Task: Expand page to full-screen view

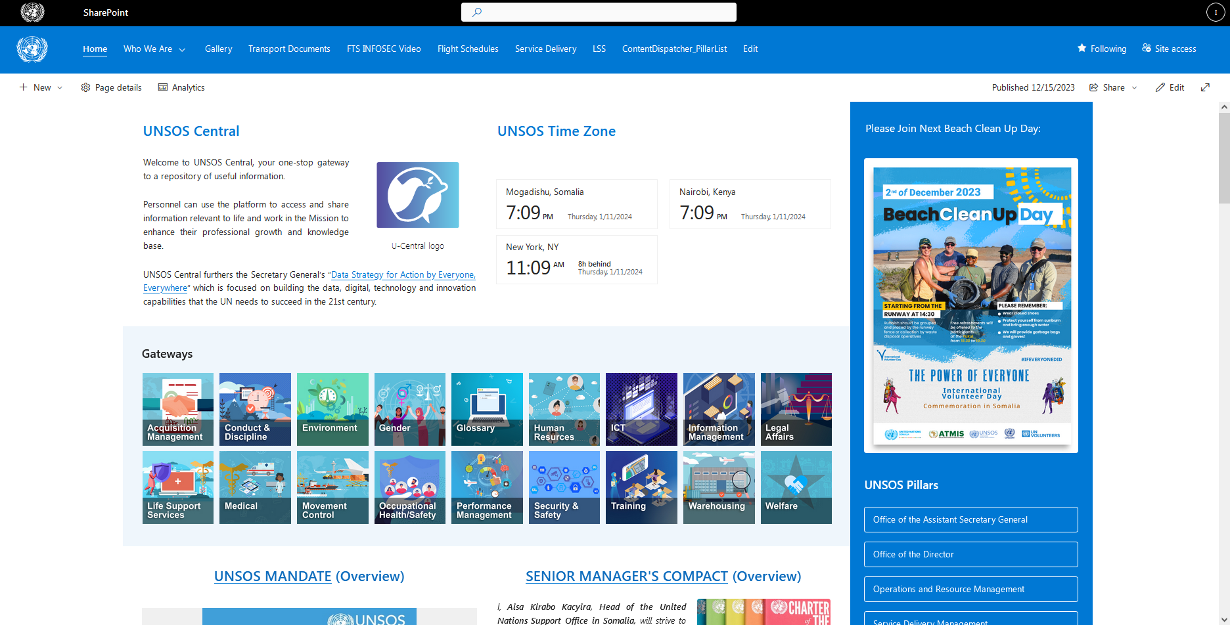Action: pyautogui.click(x=1205, y=87)
